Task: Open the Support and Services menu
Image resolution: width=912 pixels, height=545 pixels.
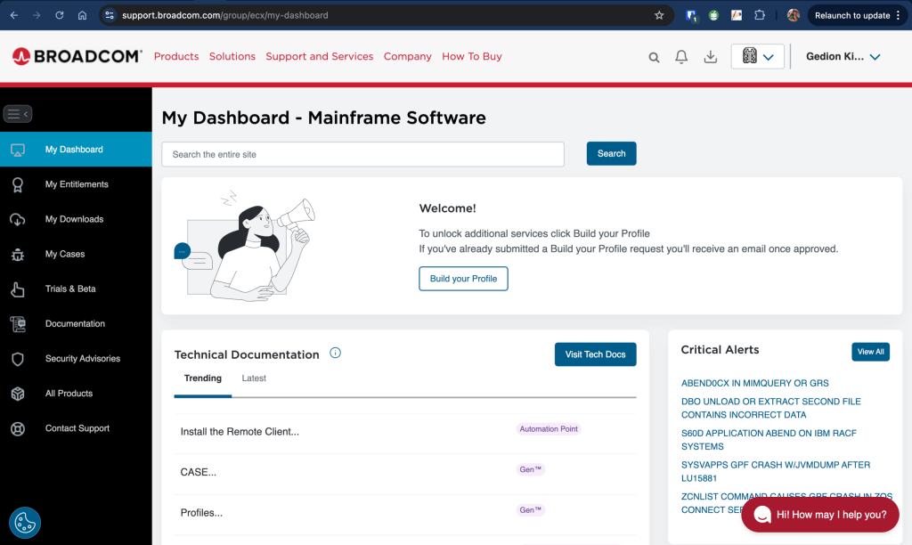Action: pyautogui.click(x=319, y=56)
